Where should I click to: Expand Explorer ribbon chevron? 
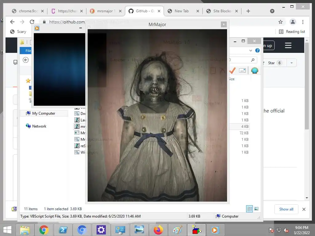coord(250,51)
